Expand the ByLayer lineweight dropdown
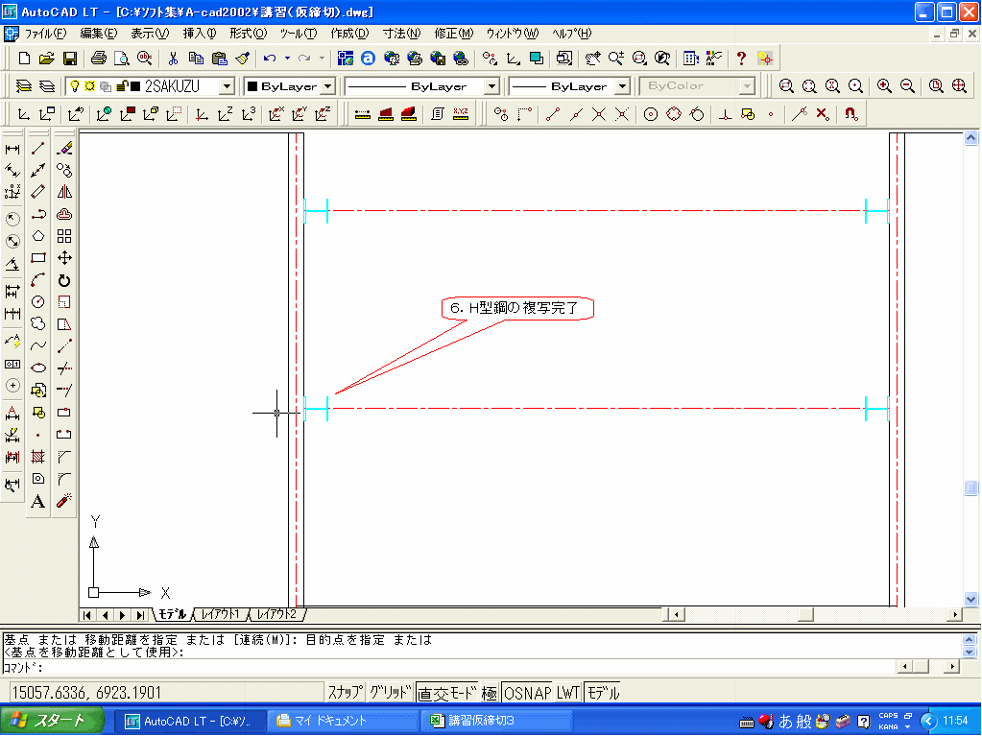 point(623,86)
